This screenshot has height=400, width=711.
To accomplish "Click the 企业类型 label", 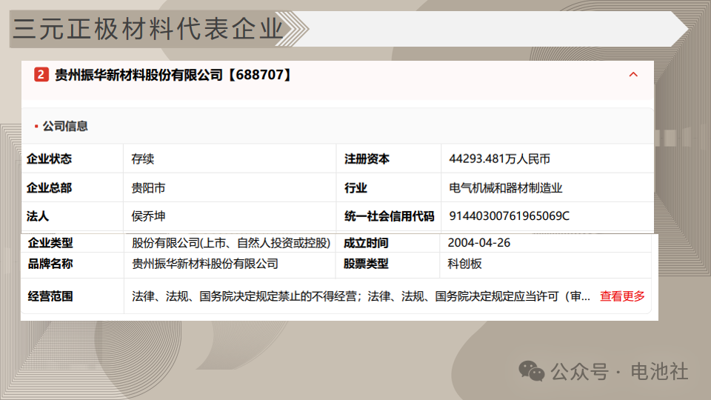I will pos(50,243).
